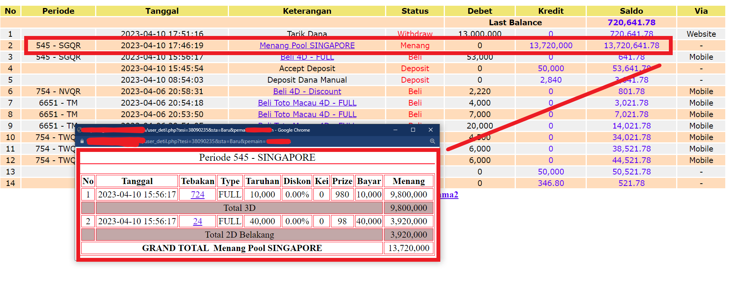Click the lock icon in popup address bar
This screenshot has height=282, width=731.
point(82,141)
